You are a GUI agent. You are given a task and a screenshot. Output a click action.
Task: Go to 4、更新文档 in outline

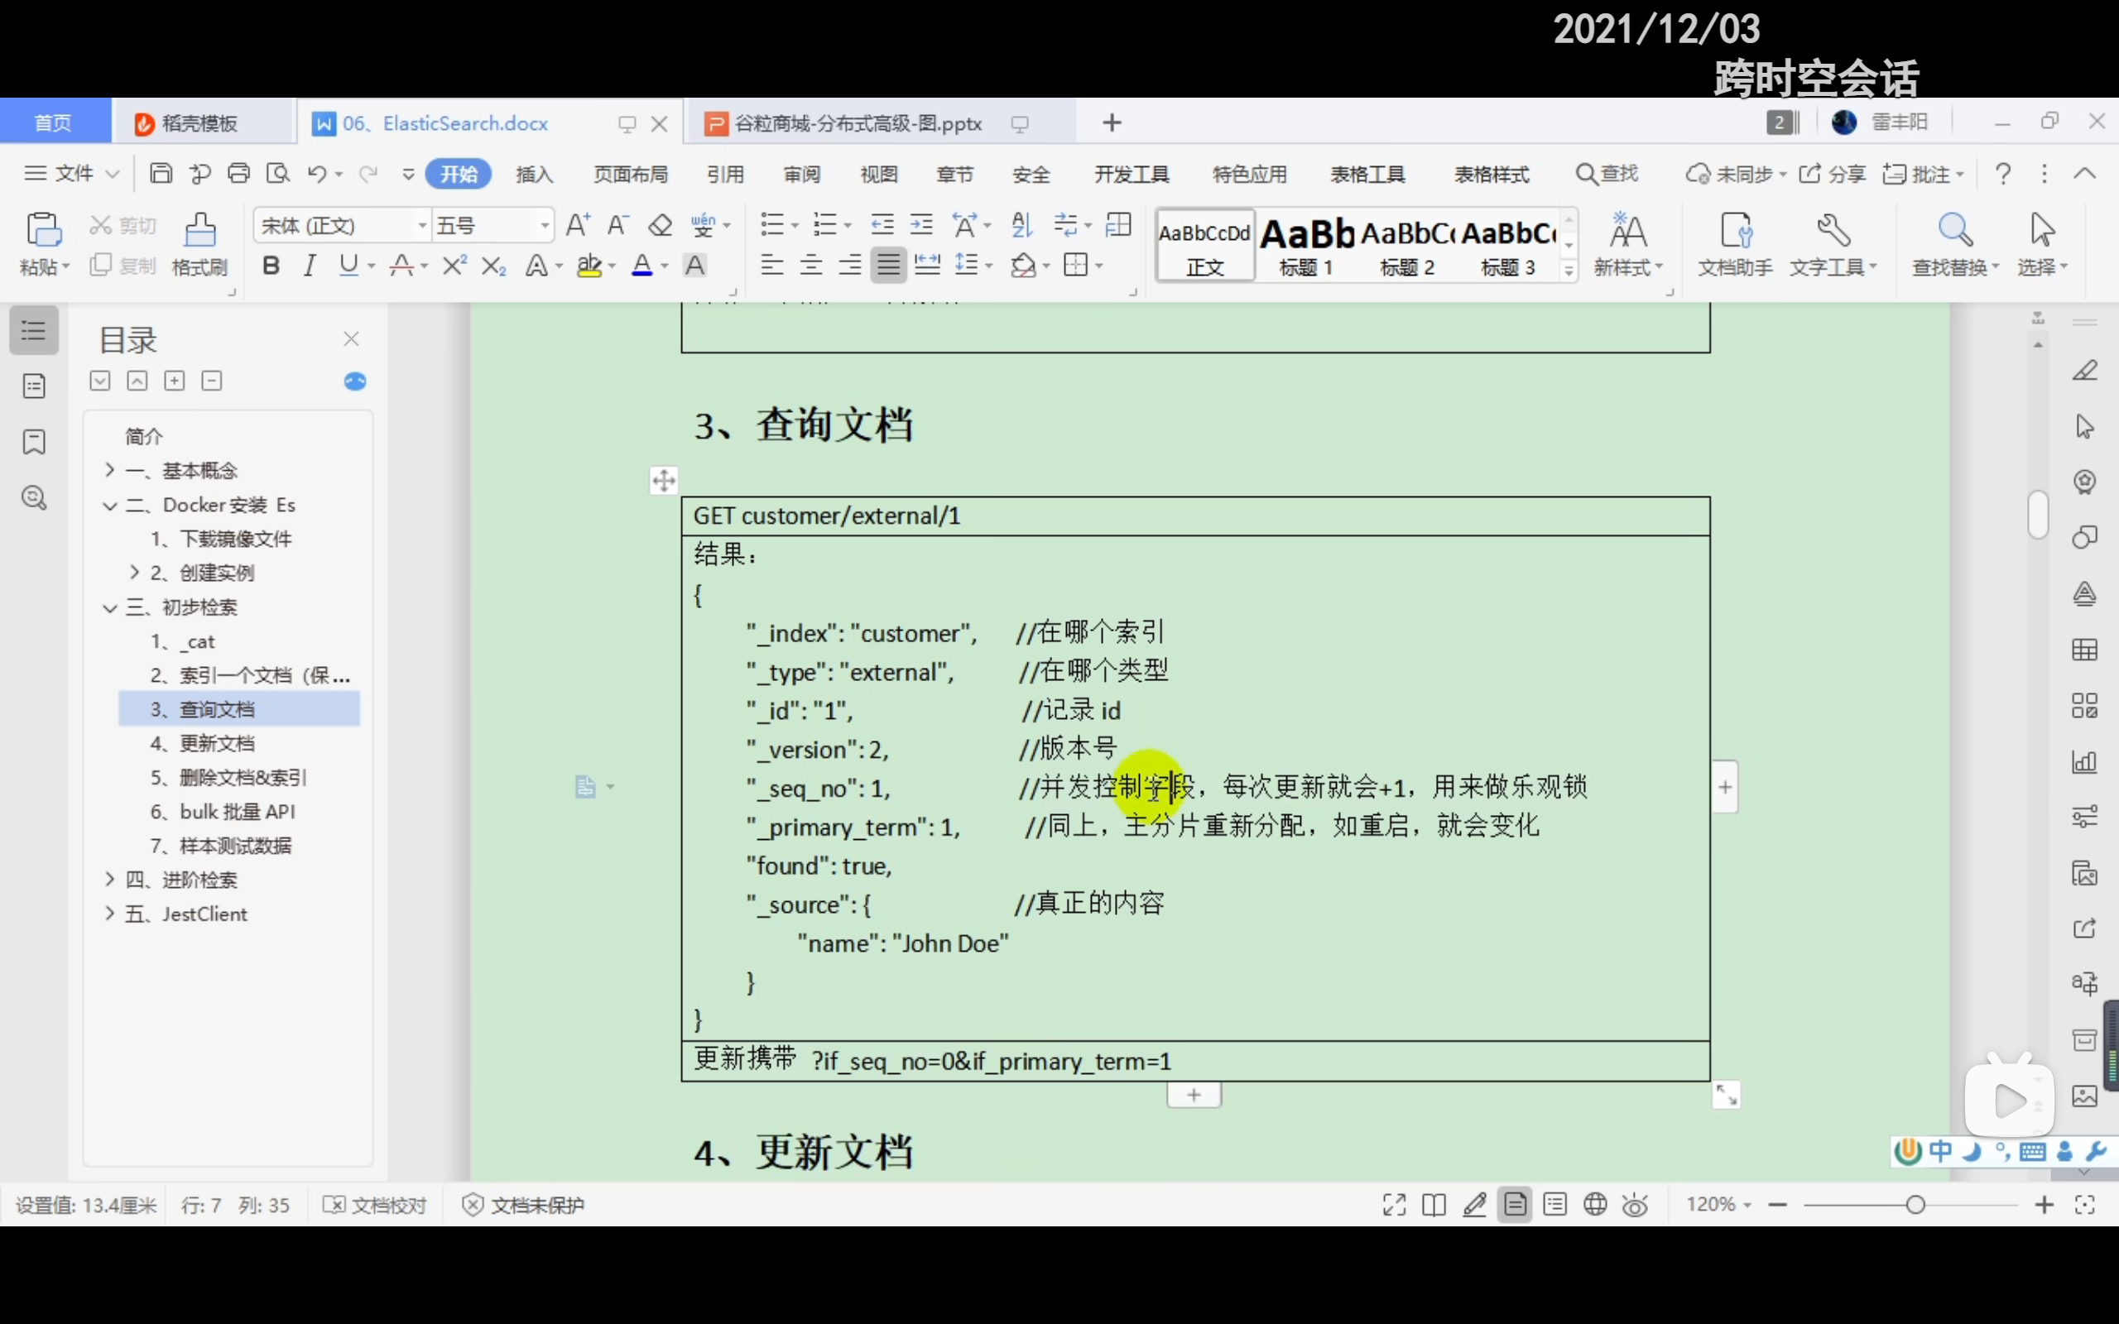click(x=216, y=743)
